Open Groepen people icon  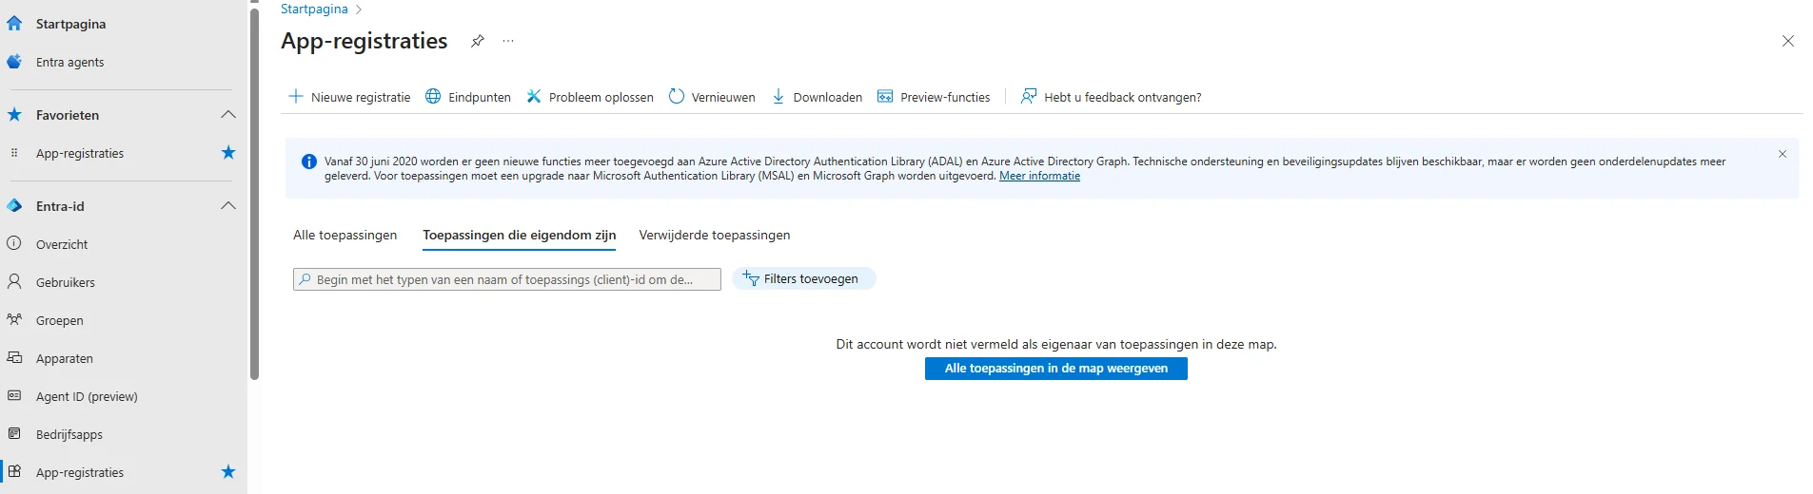[14, 319]
